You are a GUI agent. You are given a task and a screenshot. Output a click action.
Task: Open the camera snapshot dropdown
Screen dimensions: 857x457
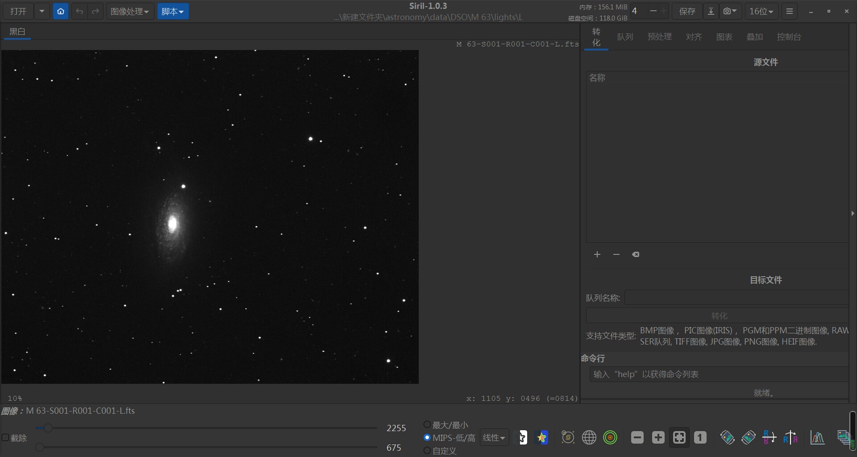(730, 11)
